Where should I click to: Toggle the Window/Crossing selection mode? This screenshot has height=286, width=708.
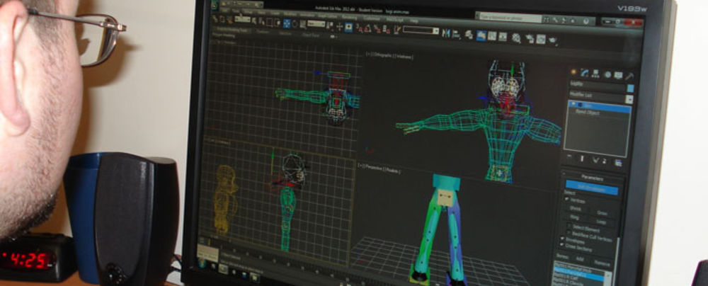278,23
